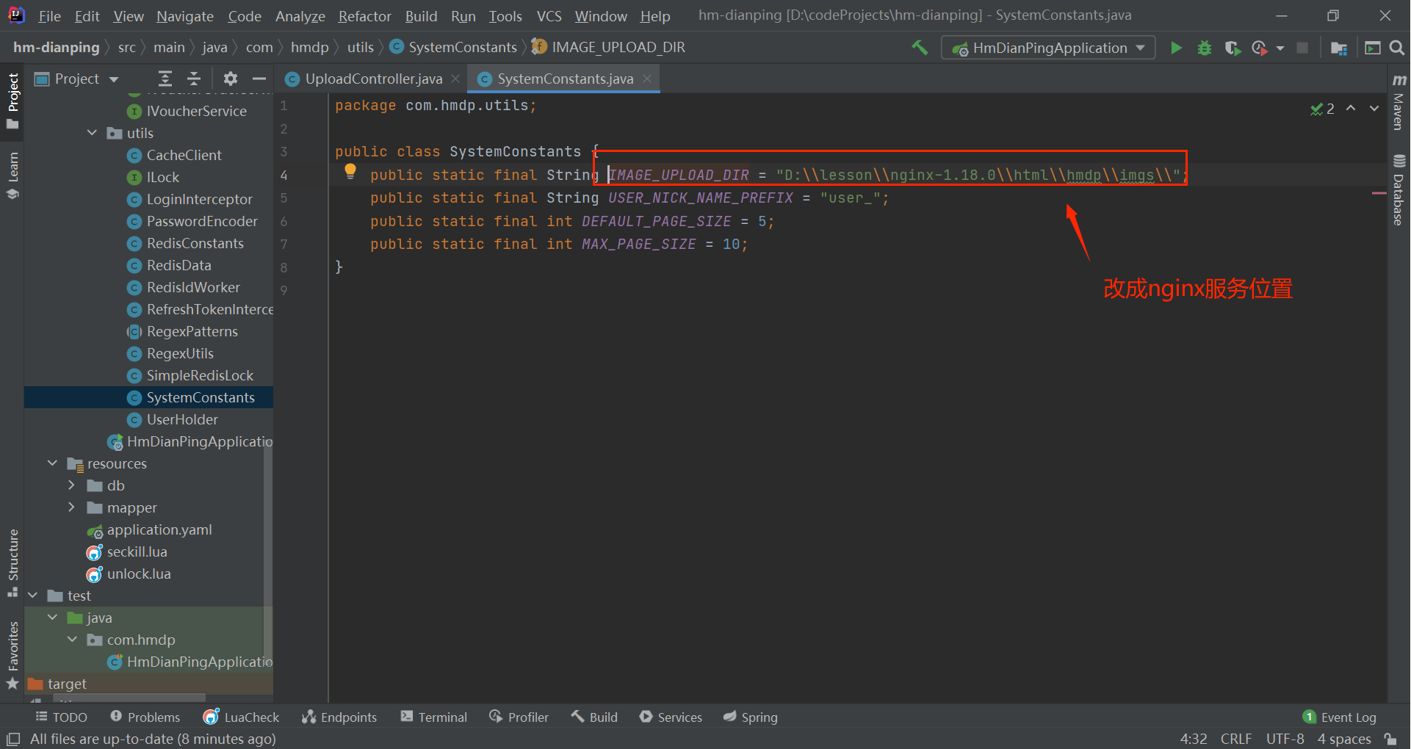The image size is (1411, 749).
Task: Open the Favorites side panel
Action: [x=12, y=655]
